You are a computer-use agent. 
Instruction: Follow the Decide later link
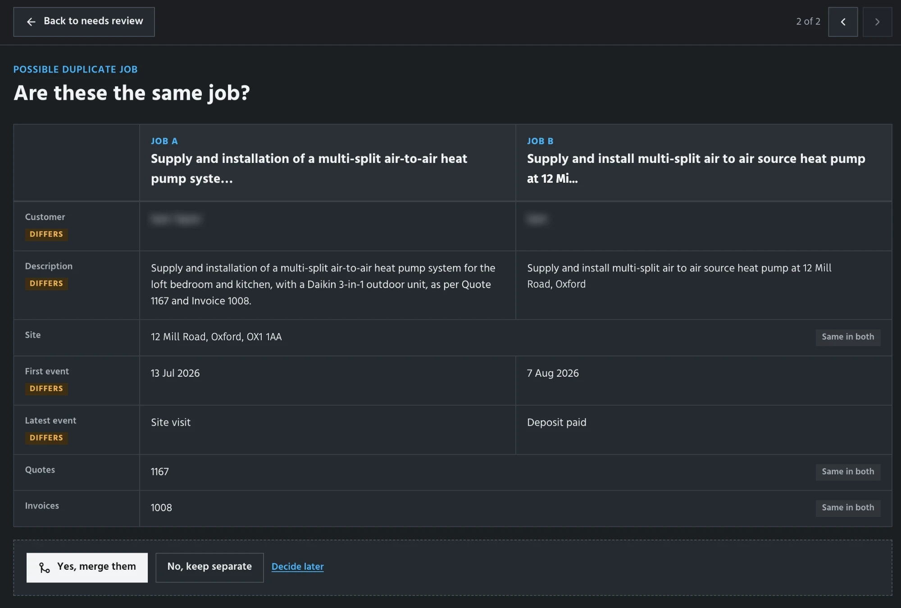(297, 567)
